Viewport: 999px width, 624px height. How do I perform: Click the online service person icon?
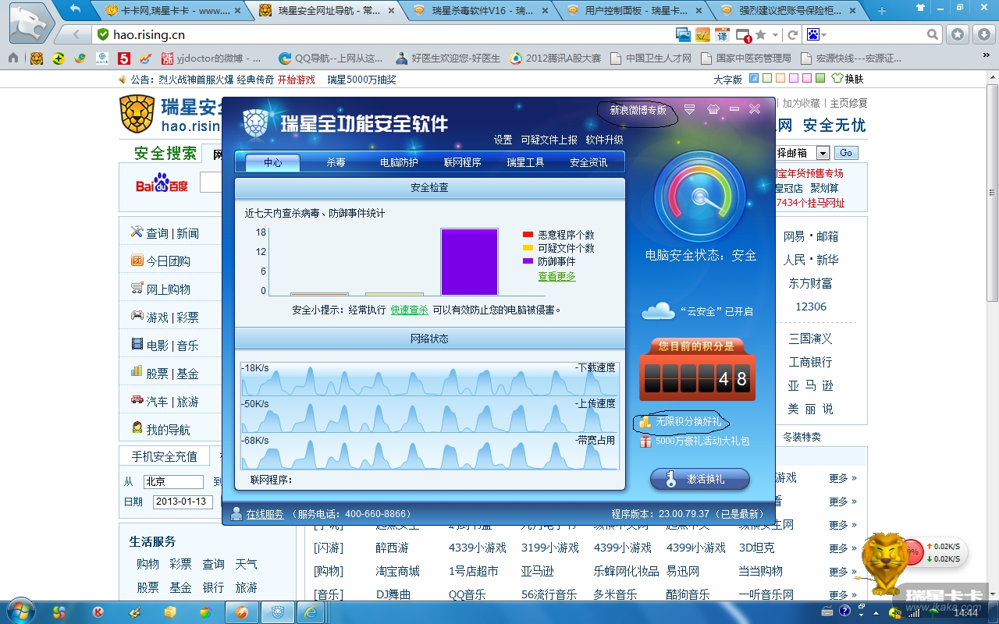click(x=236, y=513)
